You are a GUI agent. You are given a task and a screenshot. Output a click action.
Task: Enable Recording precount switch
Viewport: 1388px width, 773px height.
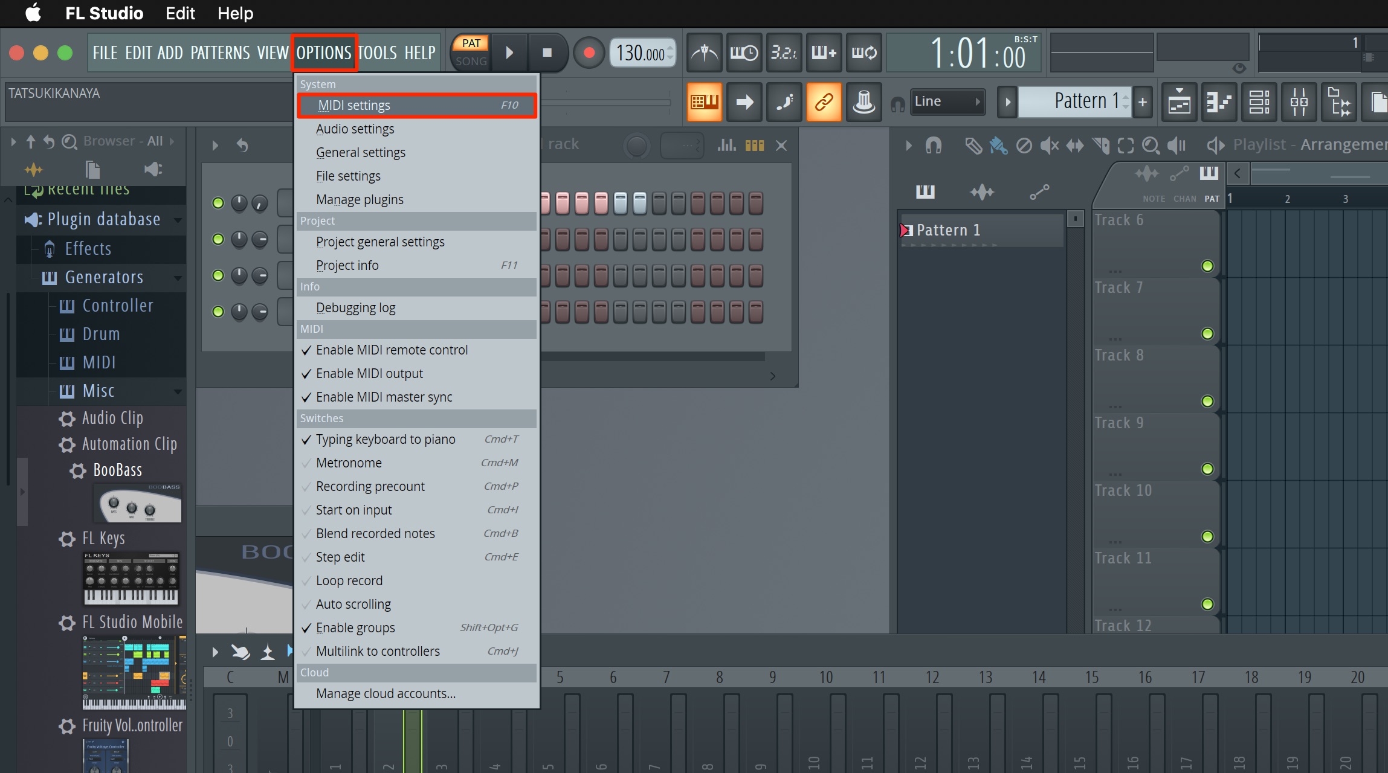(416, 487)
